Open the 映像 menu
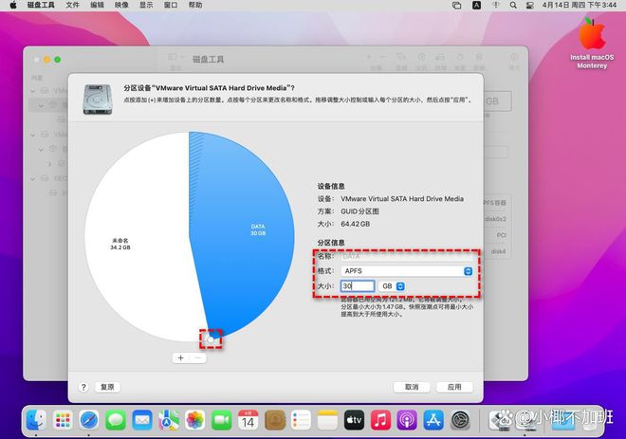This screenshot has height=439, width=626. click(x=121, y=5)
